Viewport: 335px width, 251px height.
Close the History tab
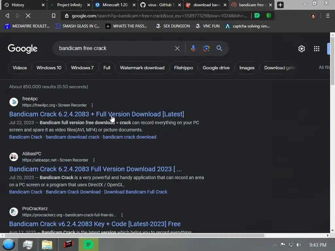click(x=43, y=5)
